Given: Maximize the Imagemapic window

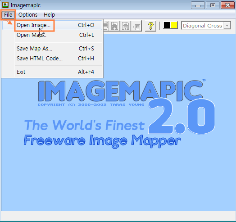Looking at the screenshot, I should click(x=213, y=5).
